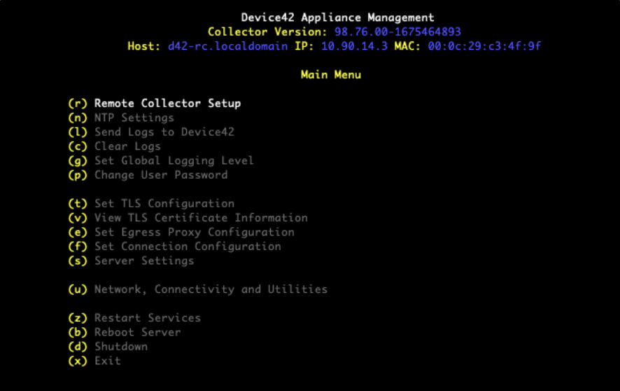Select Exit menu entry

(x=94, y=361)
